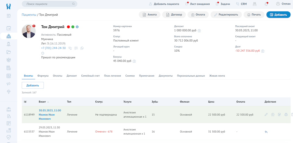Collapse the sidebar with the hamburger menu toggle
The height and width of the screenshot is (143, 293).
tap(8, 15)
